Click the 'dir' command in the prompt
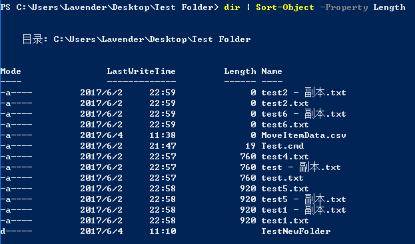Image resolution: width=415 pixels, height=244 pixels. point(232,7)
